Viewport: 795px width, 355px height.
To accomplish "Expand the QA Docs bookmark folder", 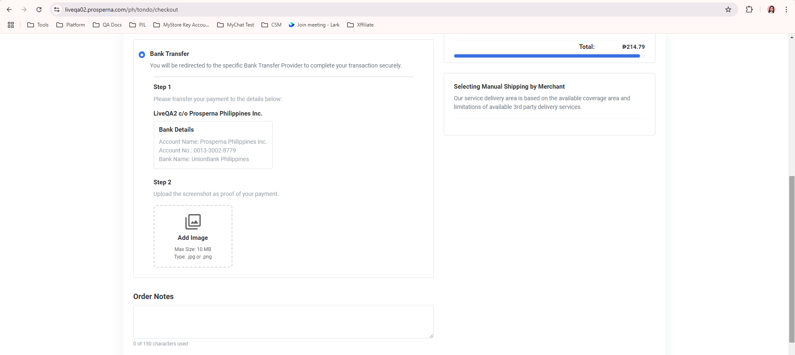I will pos(107,25).
